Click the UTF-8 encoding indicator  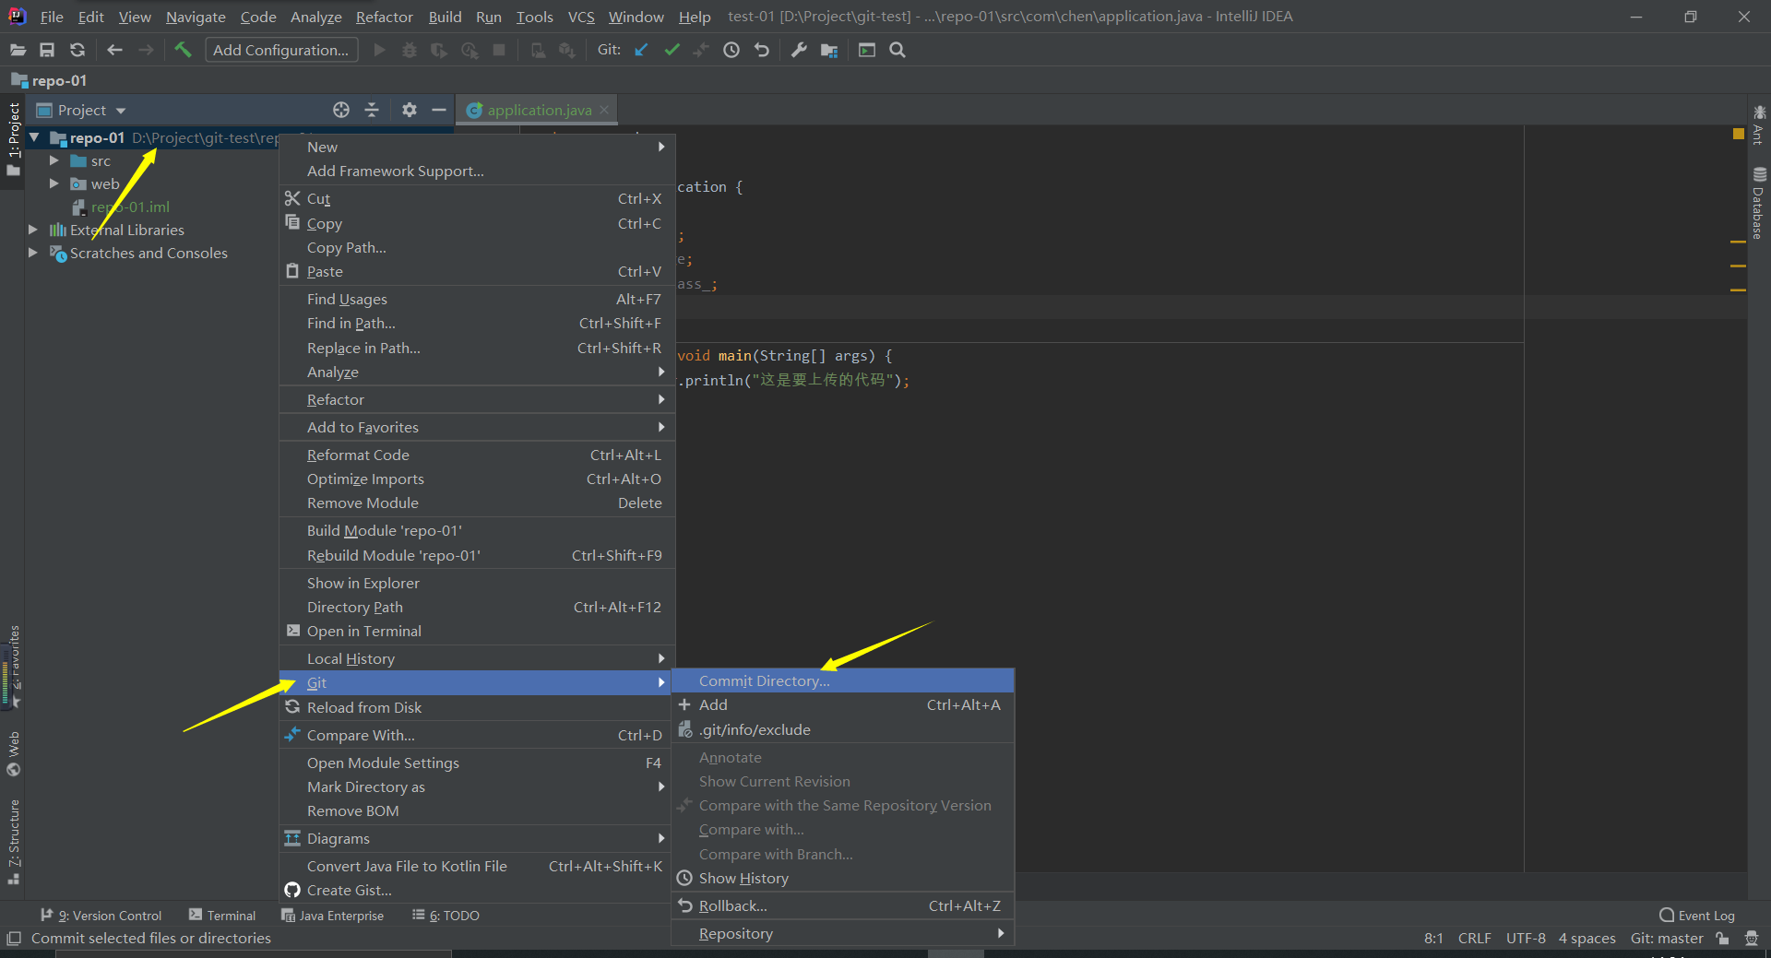(1526, 938)
